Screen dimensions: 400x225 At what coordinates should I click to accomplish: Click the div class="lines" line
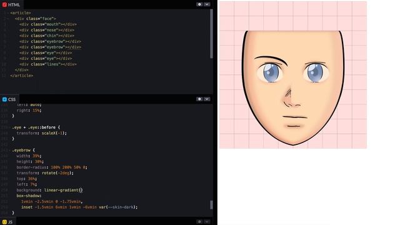48,64
